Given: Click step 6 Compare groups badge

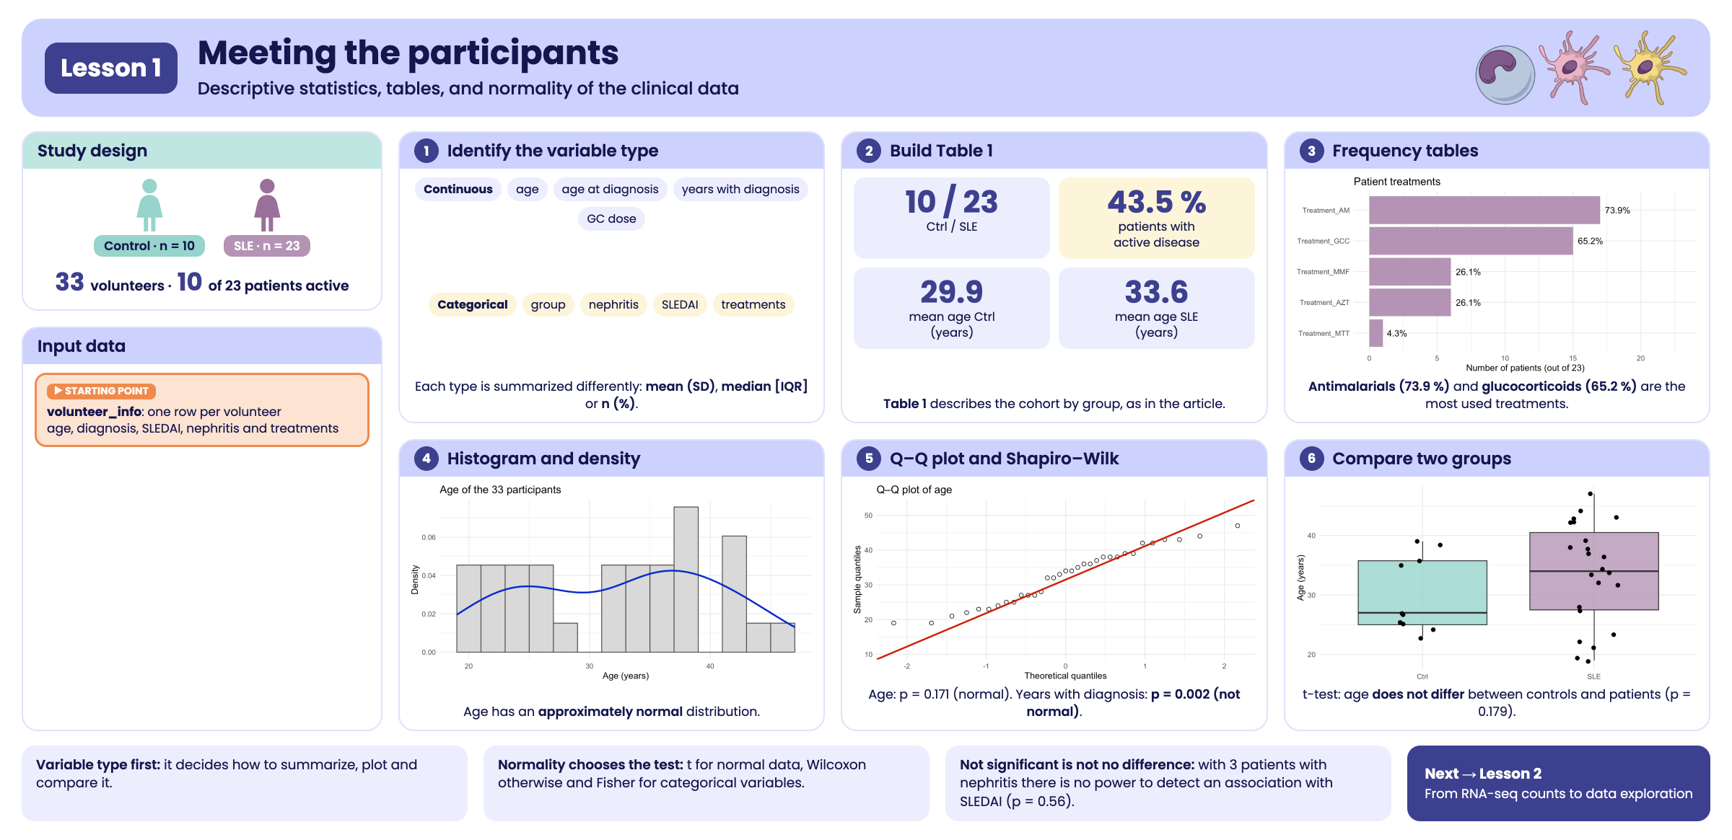Looking at the screenshot, I should pyautogui.click(x=1311, y=459).
